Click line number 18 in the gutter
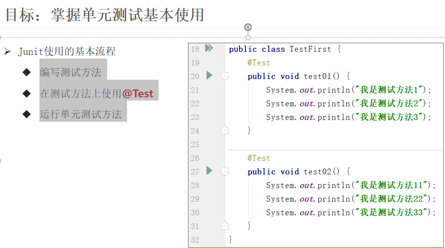The image size is (445, 248). coord(195,49)
